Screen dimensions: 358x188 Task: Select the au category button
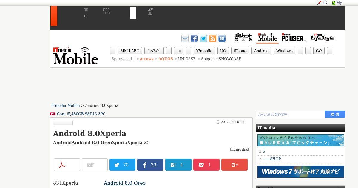tap(178, 51)
